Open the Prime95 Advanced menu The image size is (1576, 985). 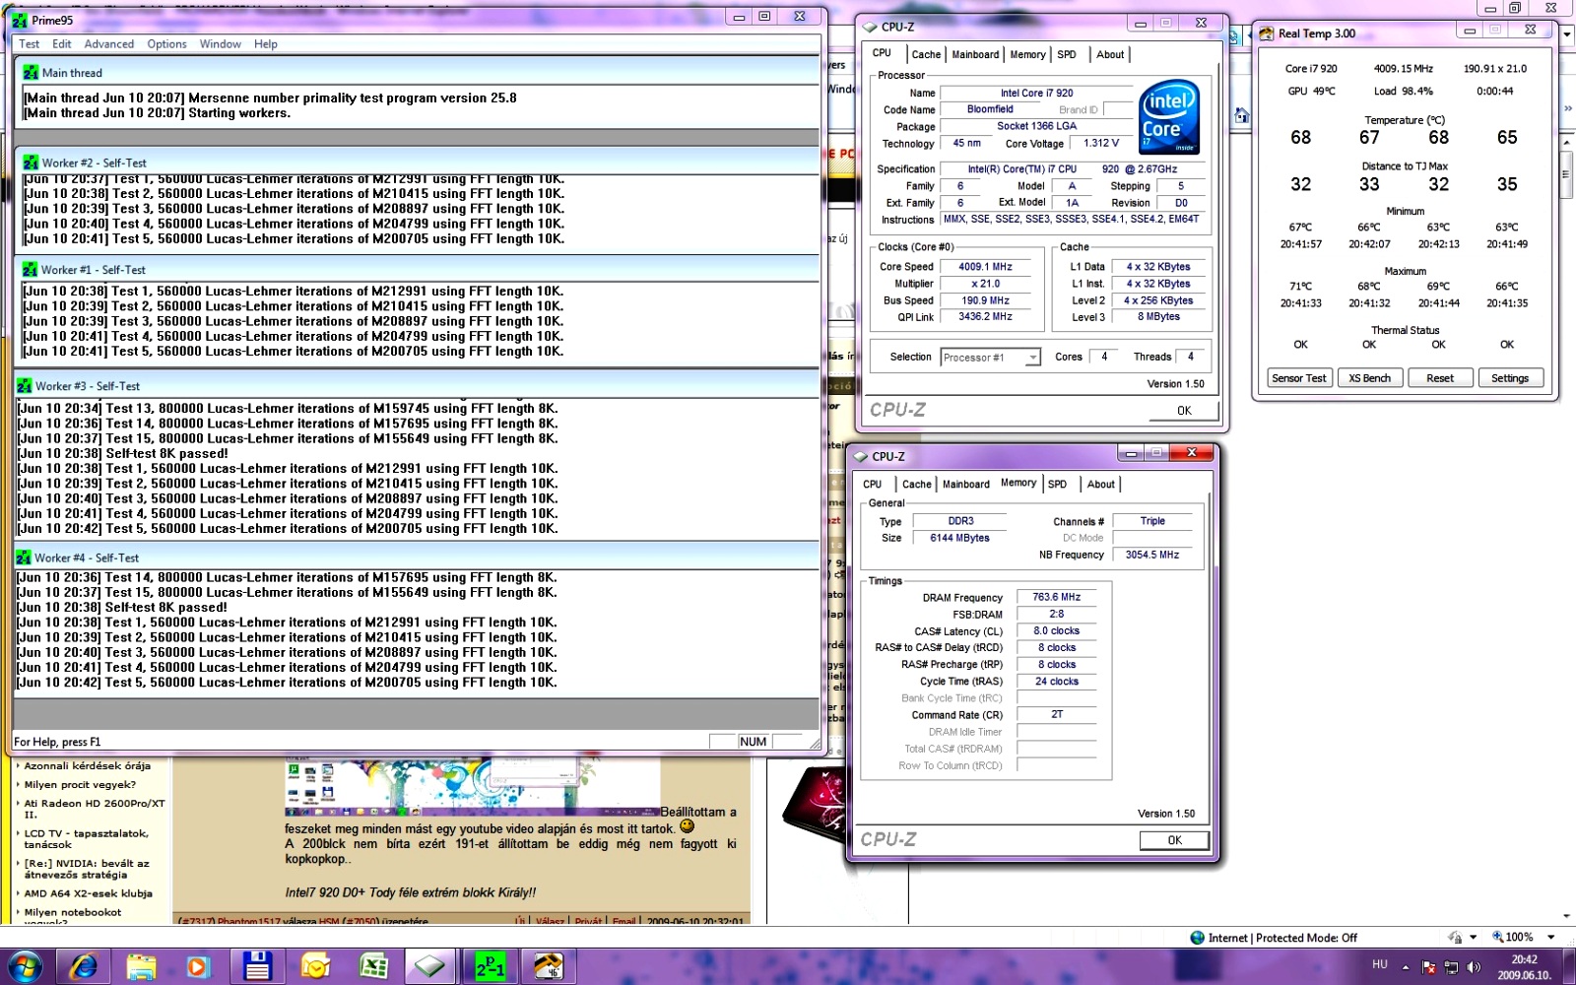click(109, 44)
